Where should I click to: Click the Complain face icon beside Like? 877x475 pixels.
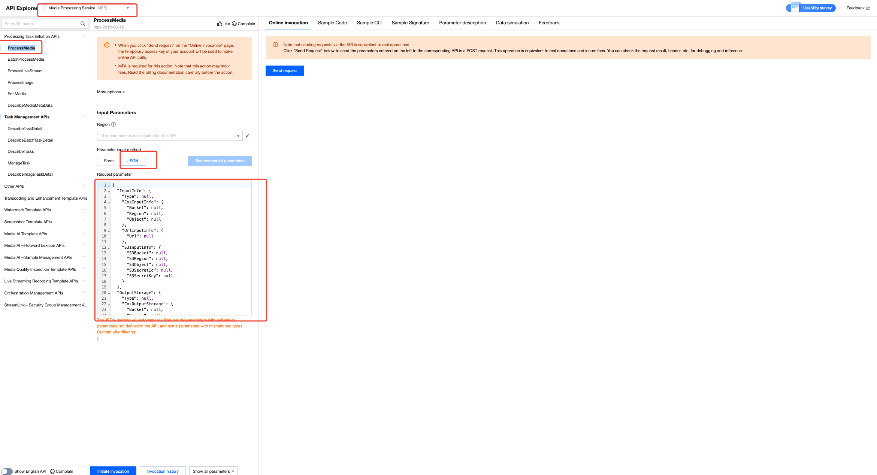235,24
